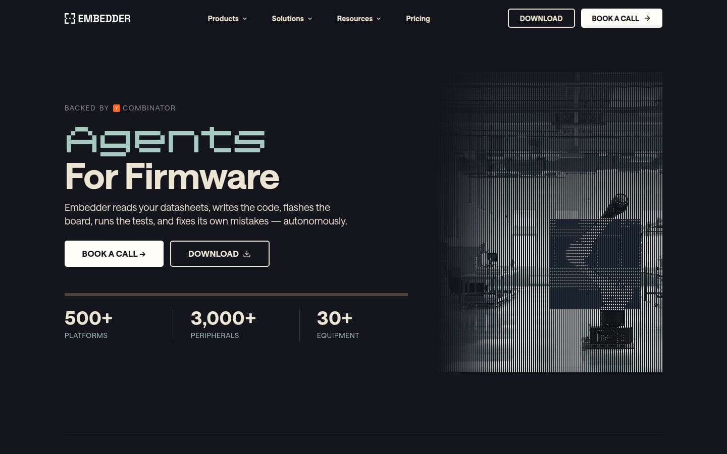Expand the Resources menu chevron
The image size is (727, 454).
[x=379, y=19]
